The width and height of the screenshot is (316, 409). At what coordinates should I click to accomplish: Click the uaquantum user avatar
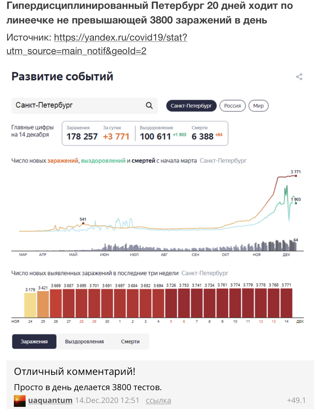tap(20, 400)
